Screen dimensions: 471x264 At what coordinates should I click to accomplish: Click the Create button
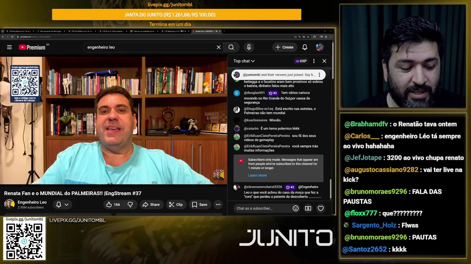point(284,47)
